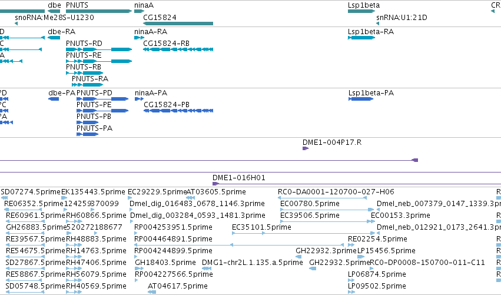Click the GH26883.5prime label
The image size is (501, 295).
coord(37,227)
